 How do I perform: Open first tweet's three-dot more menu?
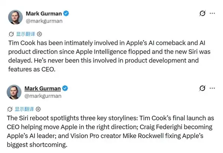click(212, 13)
